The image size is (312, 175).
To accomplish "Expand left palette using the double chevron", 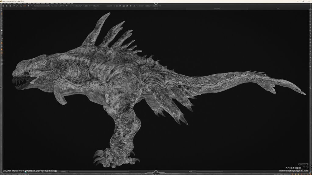I will [x=2, y=87].
